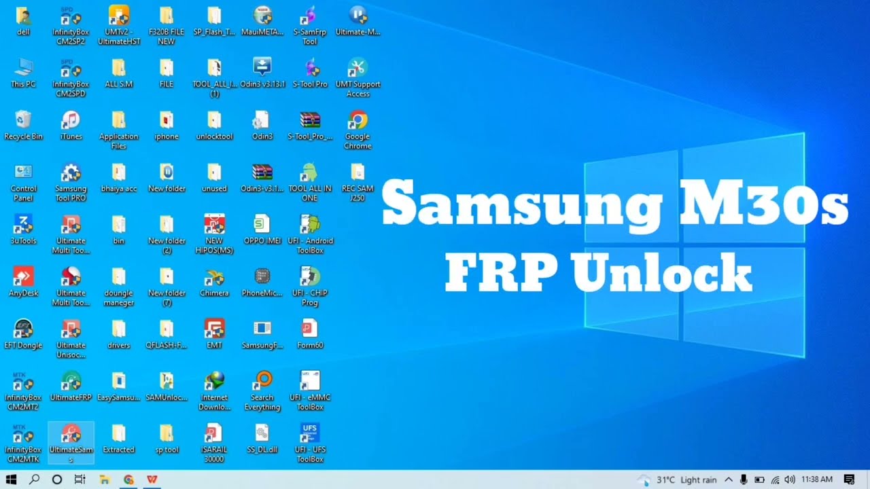The height and width of the screenshot is (489, 870).
Task: Open the Extracted folder
Action: (x=119, y=439)
